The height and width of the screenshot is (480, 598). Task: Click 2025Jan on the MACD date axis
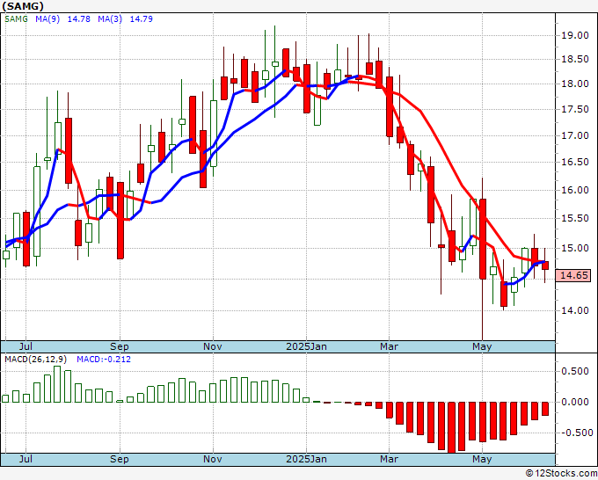(x=306, y=459)
